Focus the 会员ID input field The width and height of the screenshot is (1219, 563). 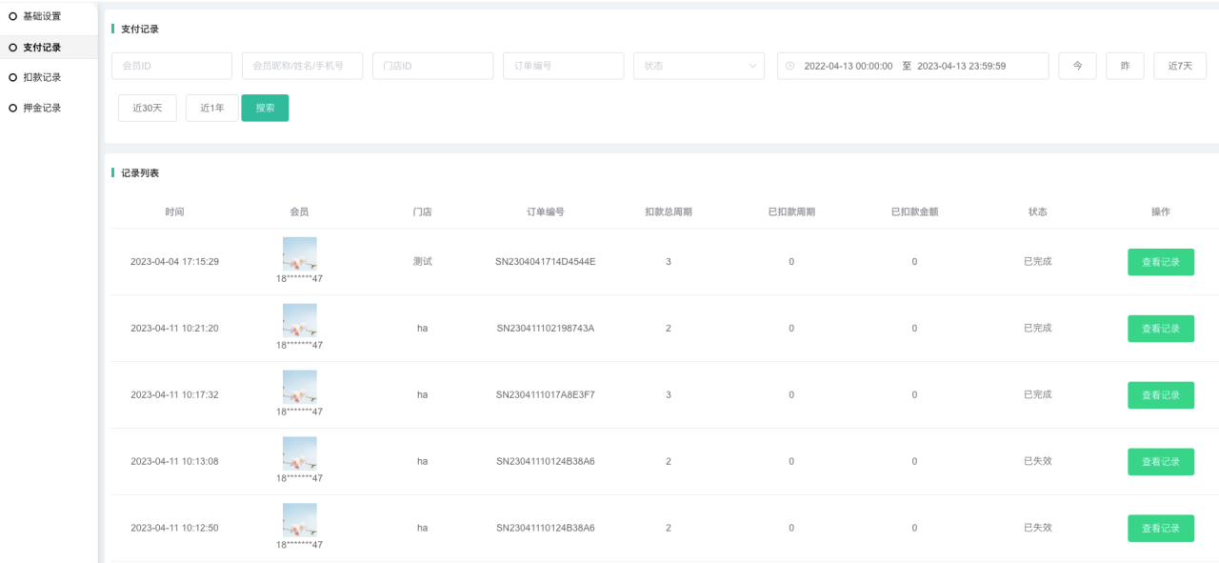(x=172, y=66)
